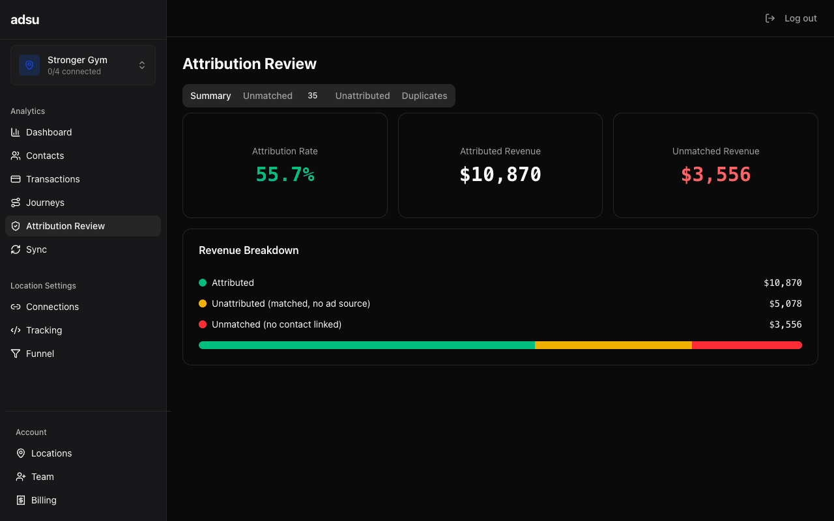Click the Log out arrow icon

pos(770,18)
